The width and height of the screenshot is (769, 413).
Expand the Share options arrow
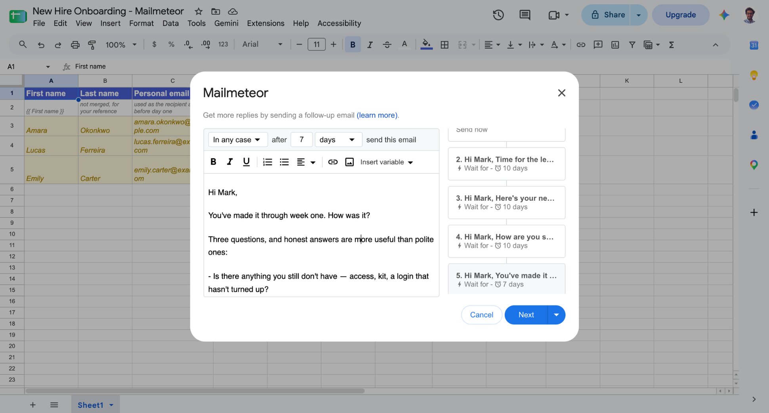(639, 15)
